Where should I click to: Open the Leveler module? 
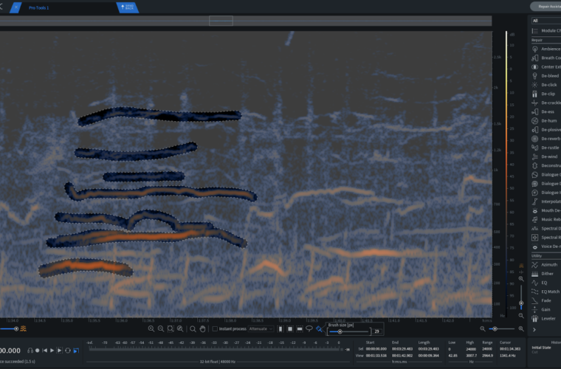pos(549,318)
